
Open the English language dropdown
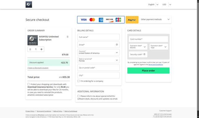[153, 5]
